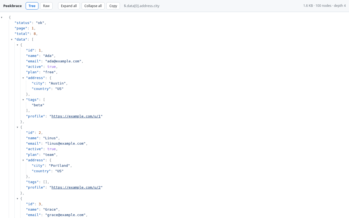Select the "status" key
Image resolution: width=349 pixels, height=218 pixels.
click(x=23, y=23)
